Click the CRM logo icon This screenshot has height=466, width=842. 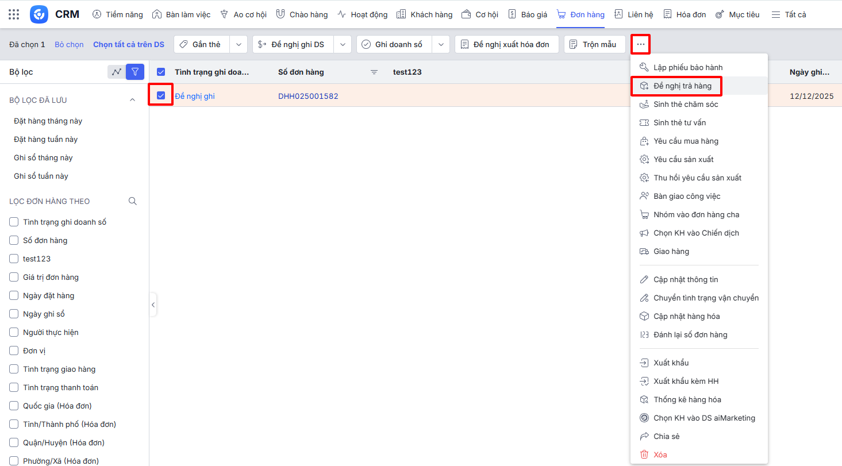pyautogui.click(x=39, y=14)
